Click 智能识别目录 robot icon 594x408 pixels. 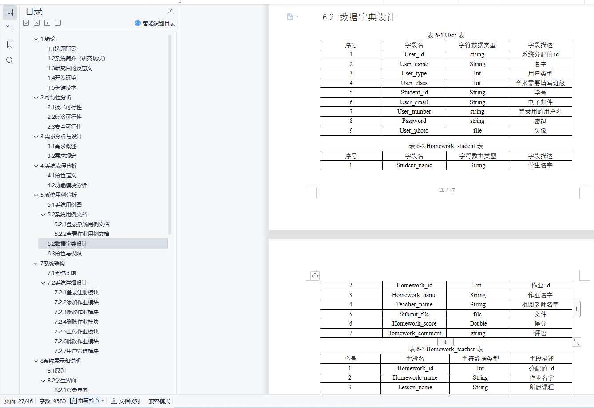(x=138, y=23)
